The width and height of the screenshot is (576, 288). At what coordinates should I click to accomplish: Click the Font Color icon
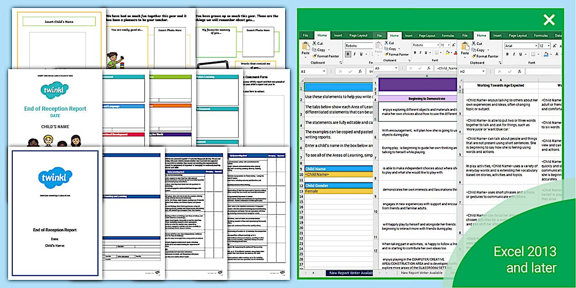click(x=556, y=54)
